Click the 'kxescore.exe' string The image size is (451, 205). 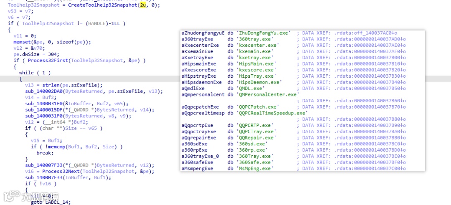(256, 70)
